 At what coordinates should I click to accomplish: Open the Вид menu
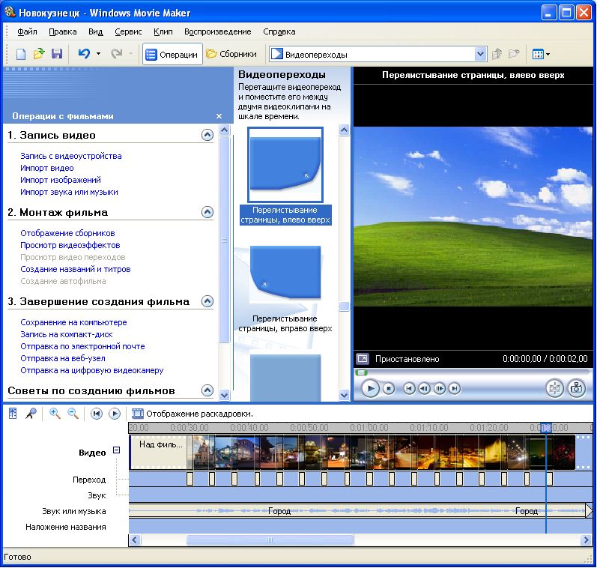(96, 31)
